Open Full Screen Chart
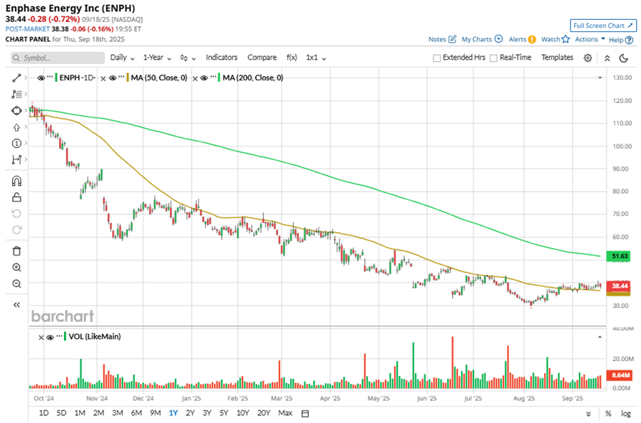This screenshot has width=641, height=423. [603, 26]
